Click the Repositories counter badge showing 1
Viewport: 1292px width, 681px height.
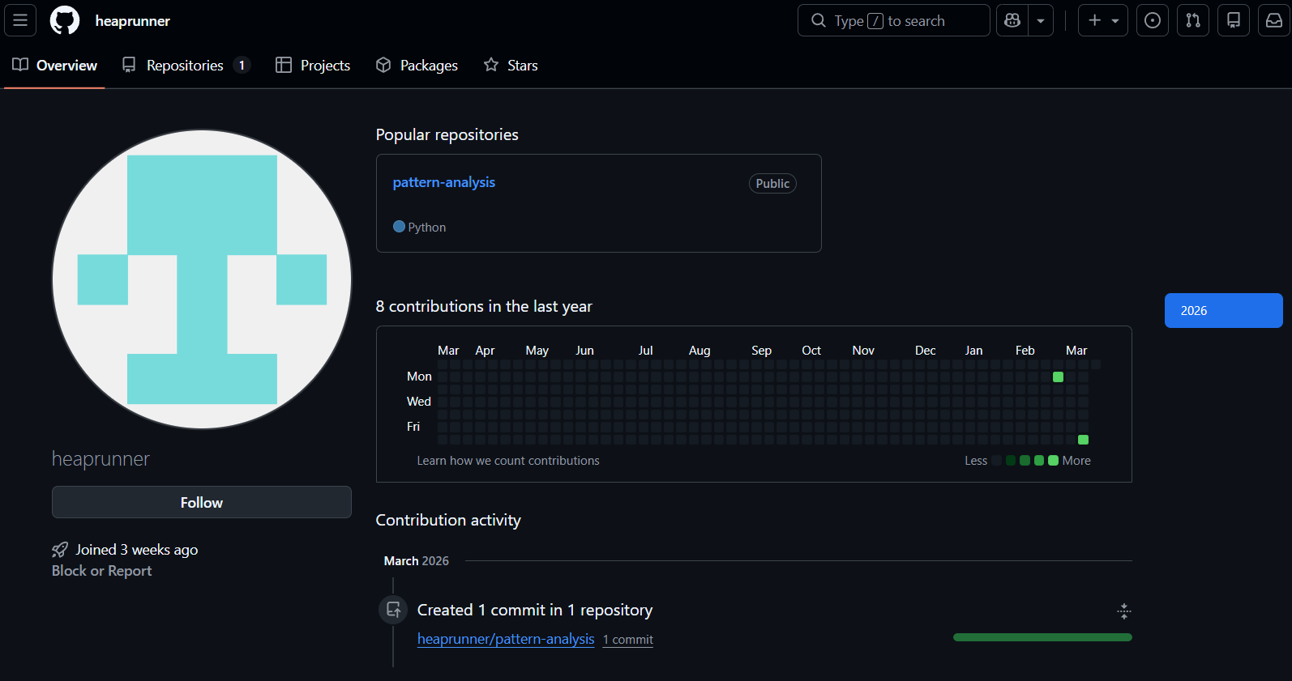[x=242, y=66]
